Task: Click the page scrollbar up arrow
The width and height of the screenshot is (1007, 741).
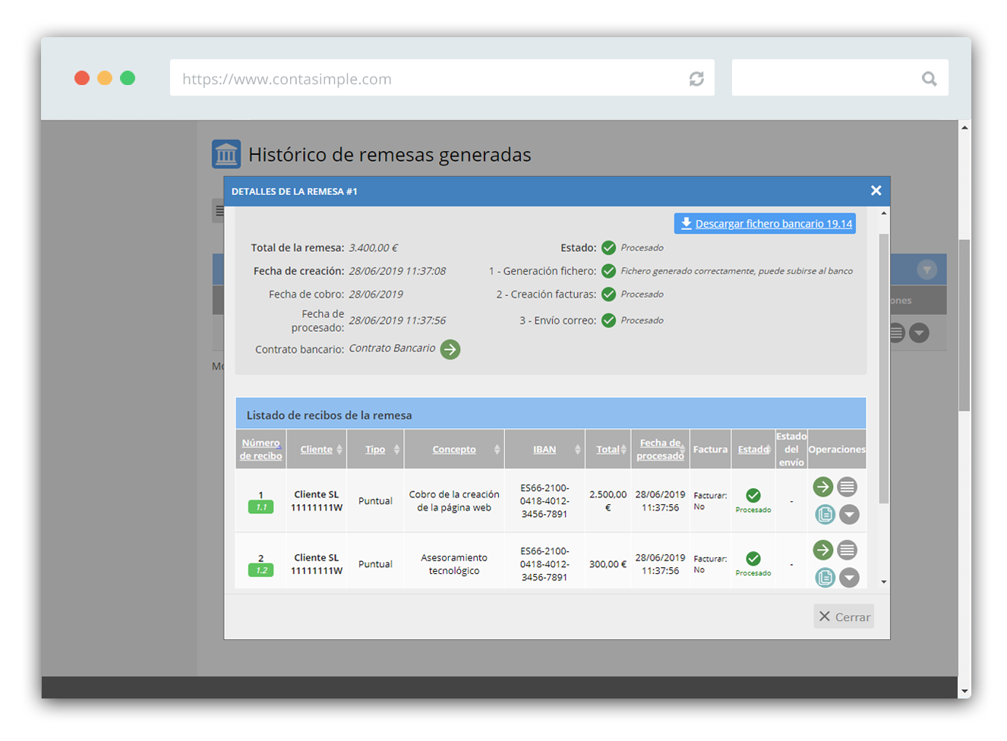Action: coord(964,127)
